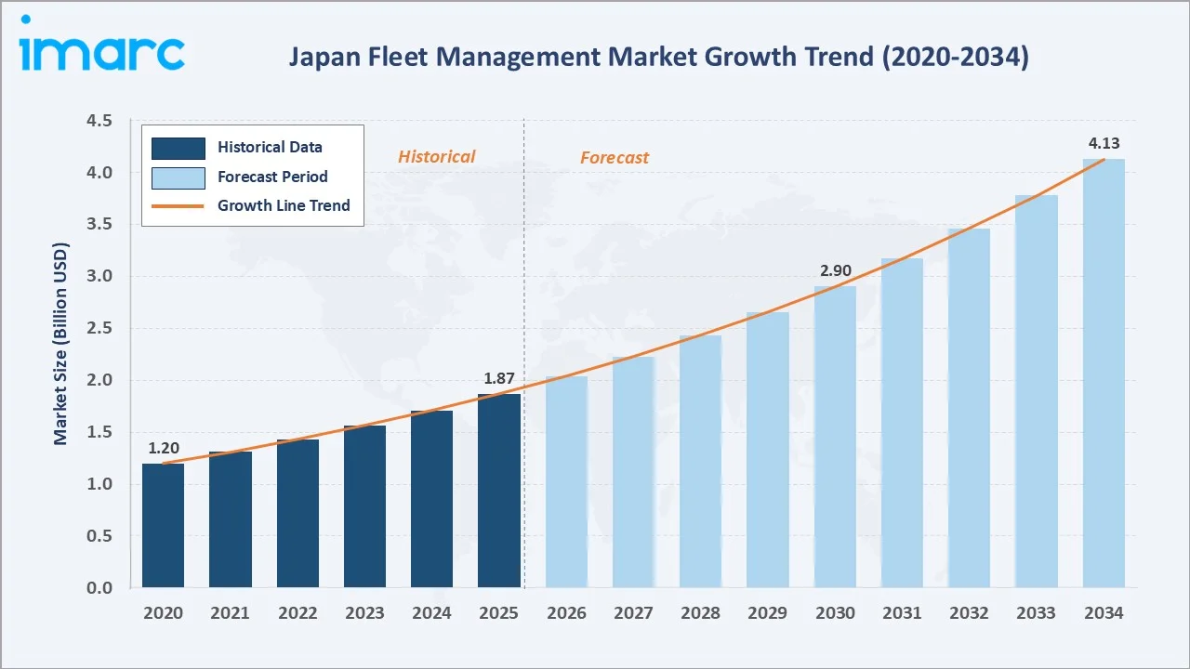Click the Historical Data legend label

click(x=270, y=147)
